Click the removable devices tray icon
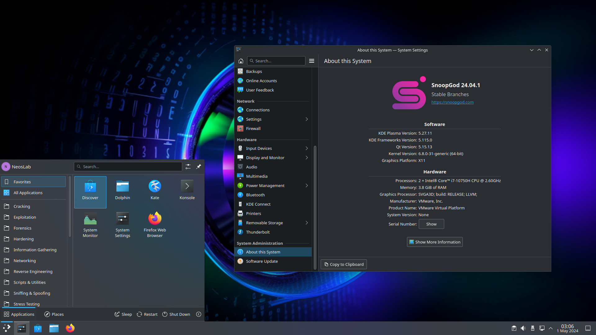Viewport: 596px width, 335px height. (x=533, y=328)
